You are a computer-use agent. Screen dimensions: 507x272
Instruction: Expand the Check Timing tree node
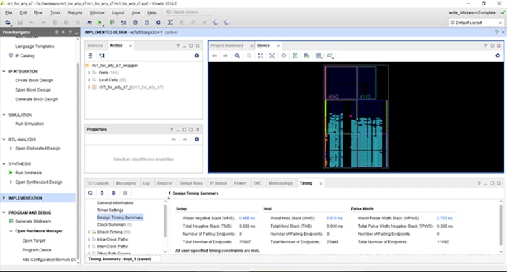(x=89, y=232)
